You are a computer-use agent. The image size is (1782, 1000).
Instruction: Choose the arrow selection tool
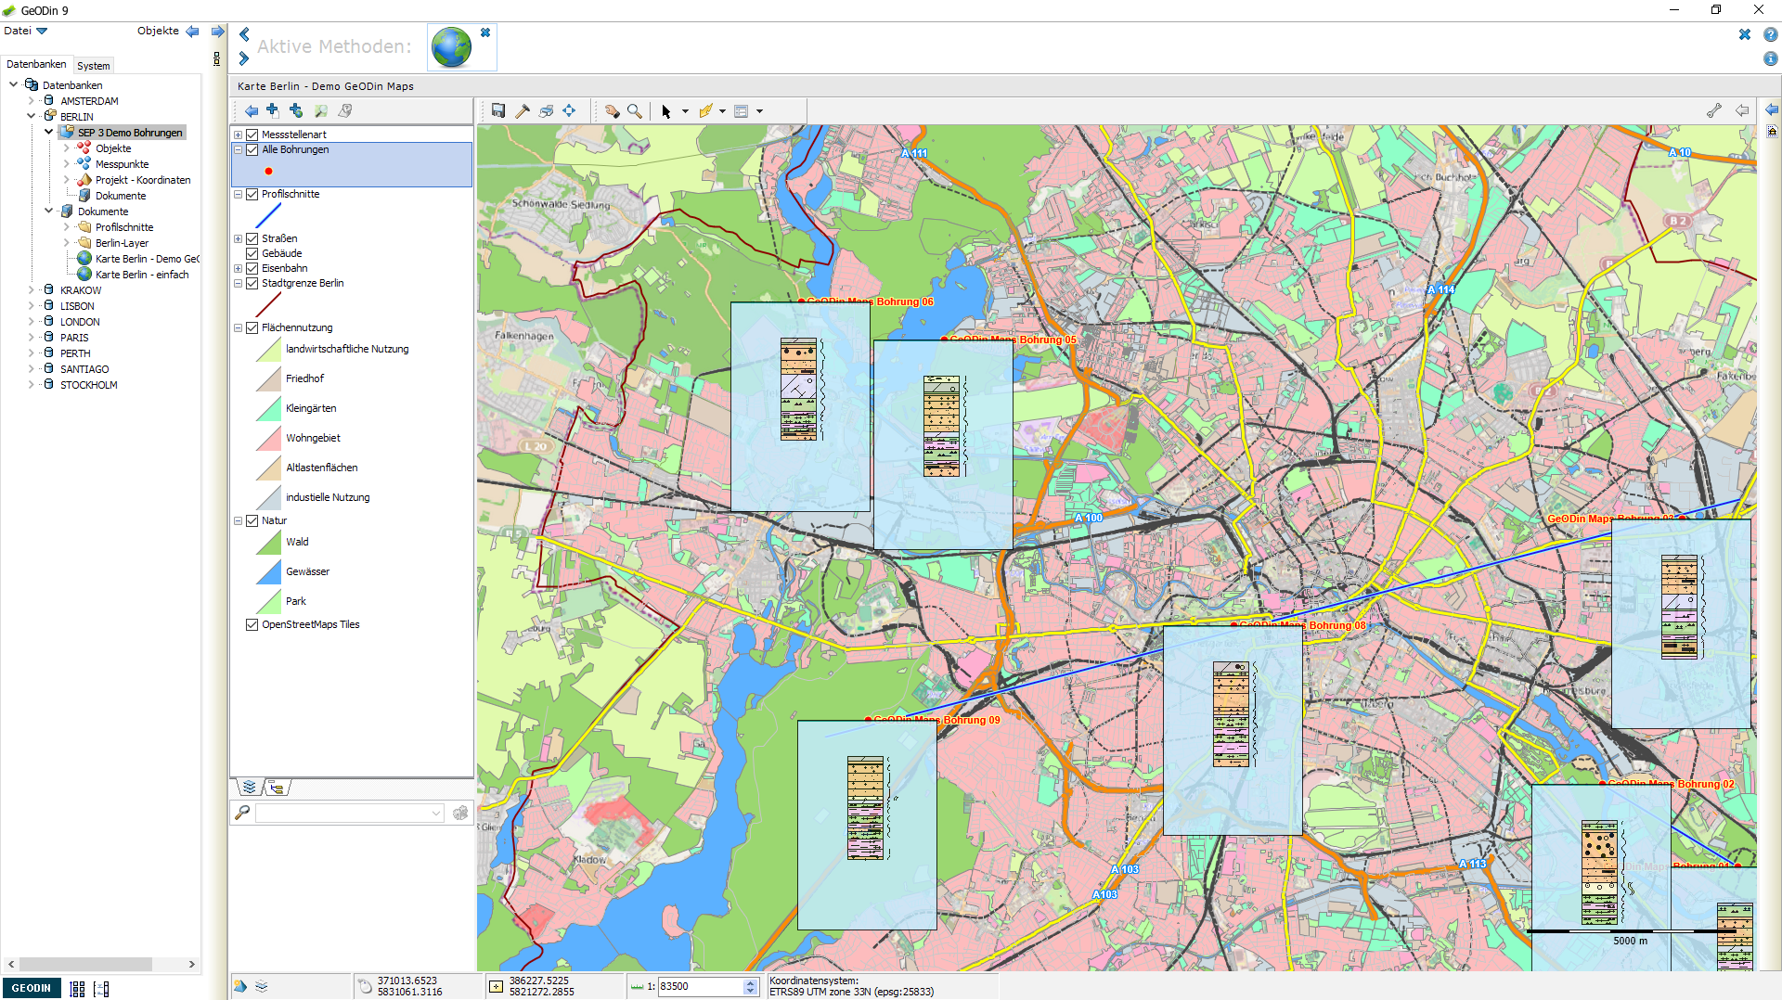pyautogui.click(x=666, y=110)
